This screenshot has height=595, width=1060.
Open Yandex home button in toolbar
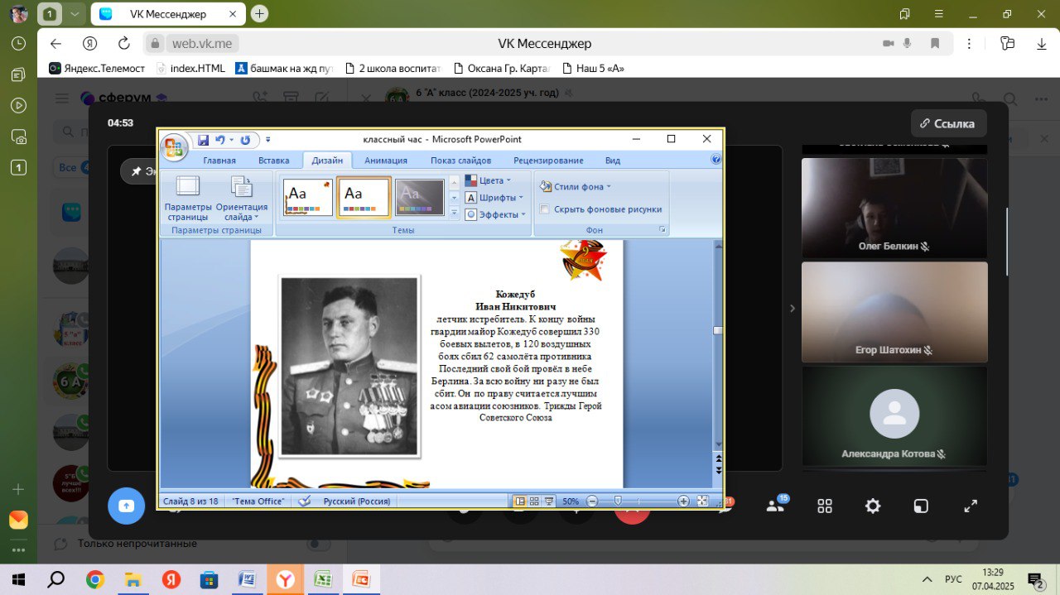coord(90,44)
